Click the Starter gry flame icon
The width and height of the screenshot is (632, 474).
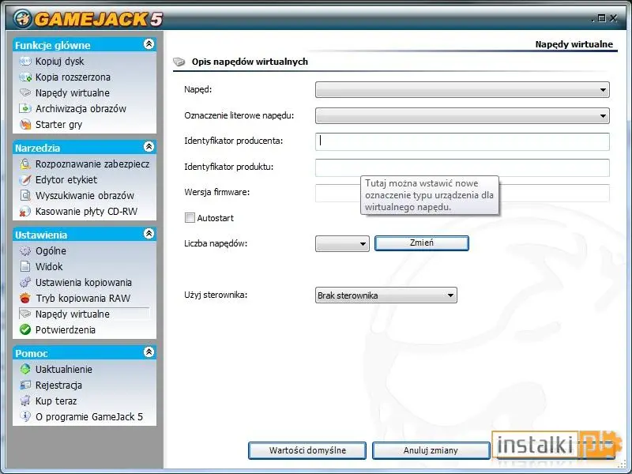click(25, 125)
